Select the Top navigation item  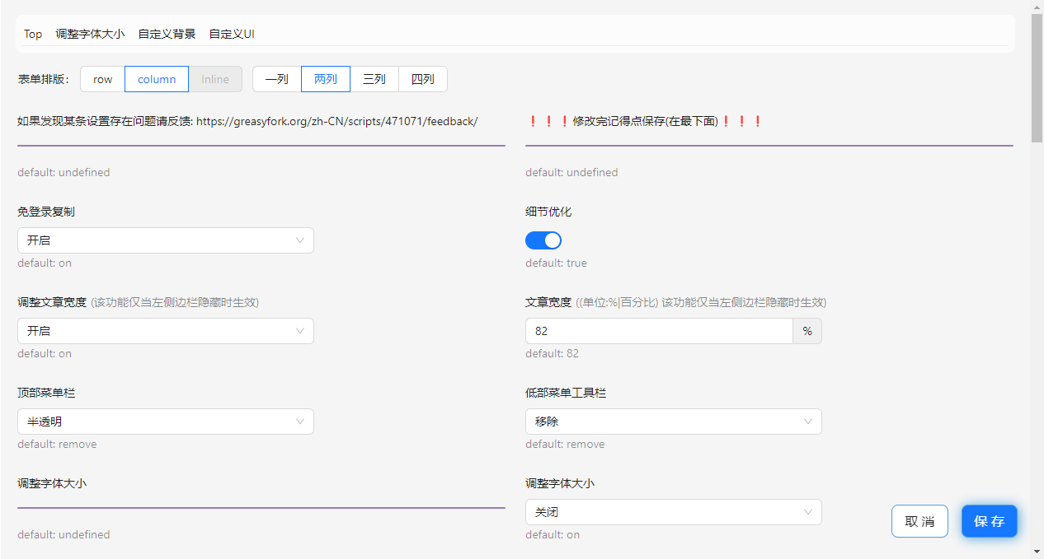click(x=33, y=34)
